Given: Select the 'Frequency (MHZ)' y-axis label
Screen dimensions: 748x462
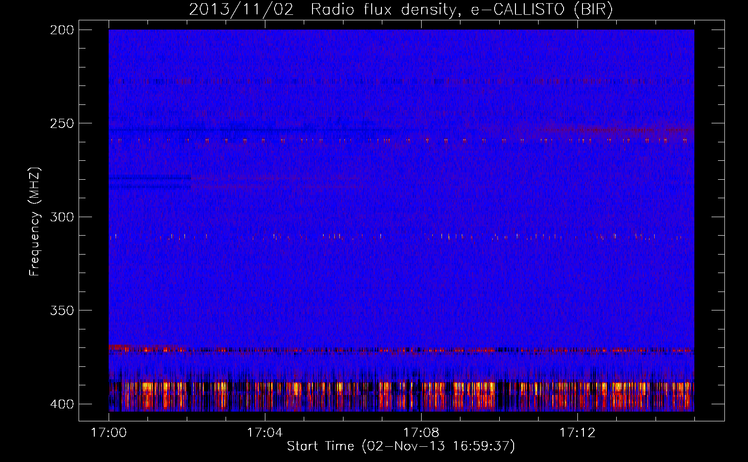Looking at the screenshot, I should click(35, 221).
